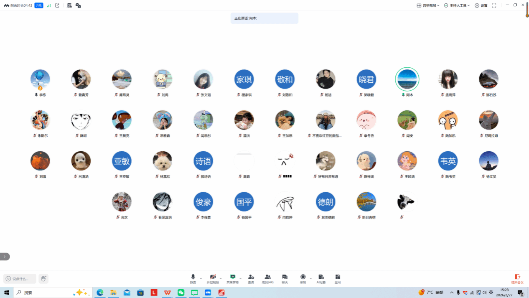Open AI纪要 meeting notes

click(321, 278)
